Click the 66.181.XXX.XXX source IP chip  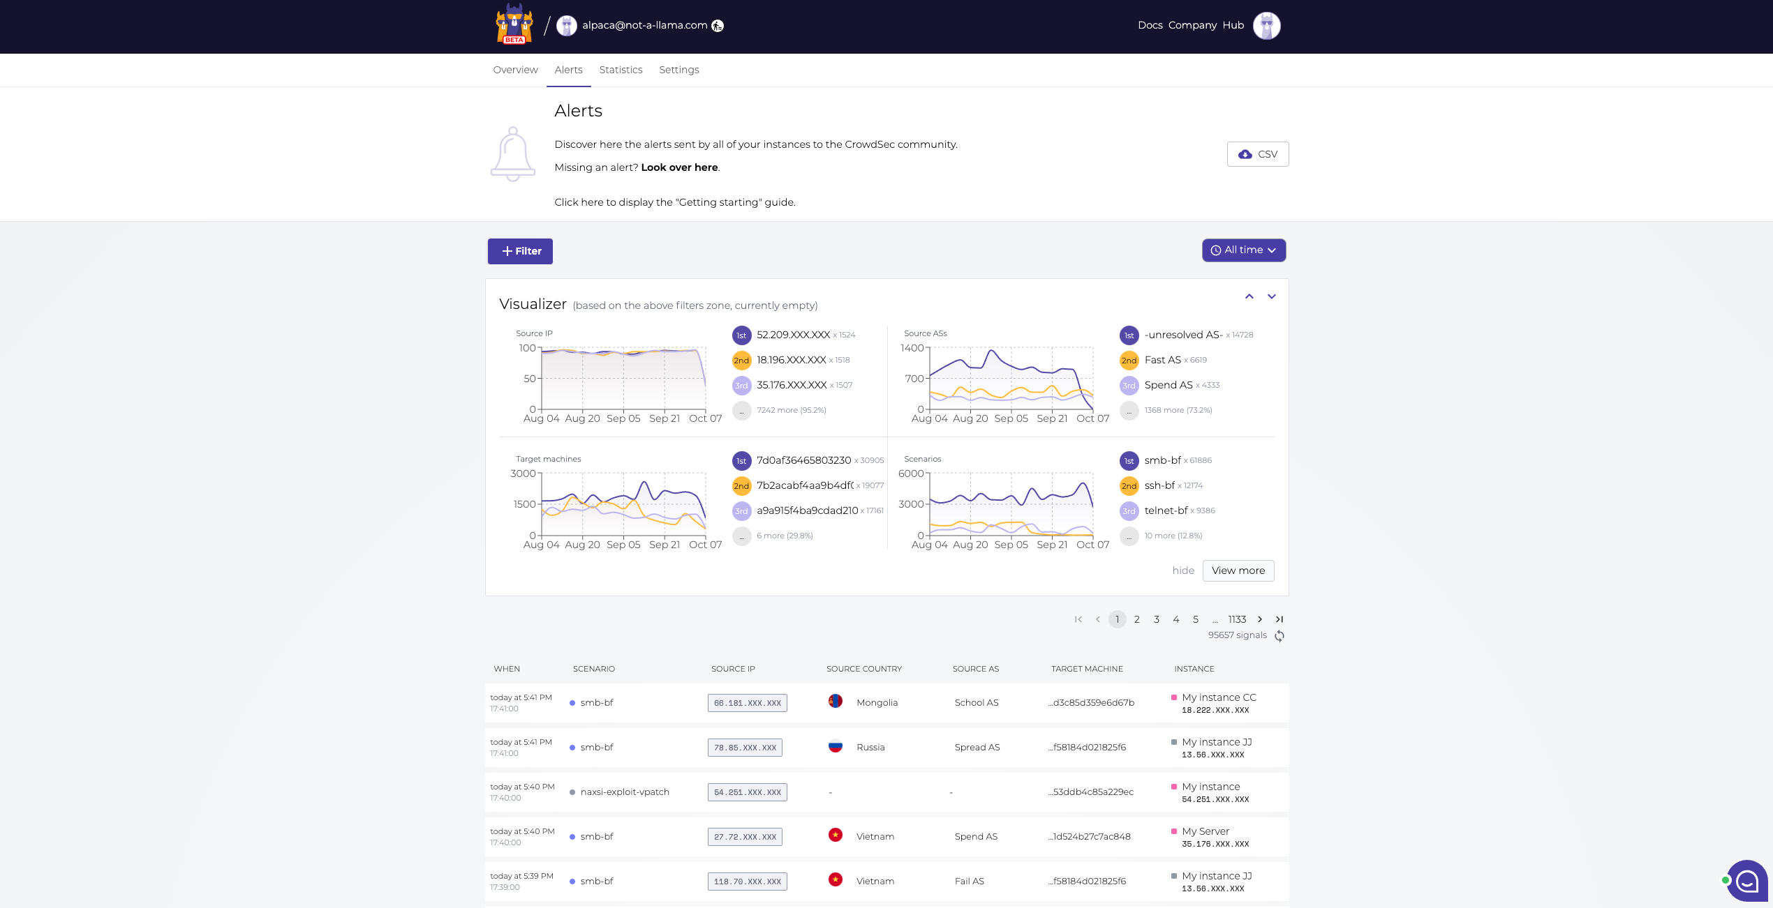tap(748, 703)
